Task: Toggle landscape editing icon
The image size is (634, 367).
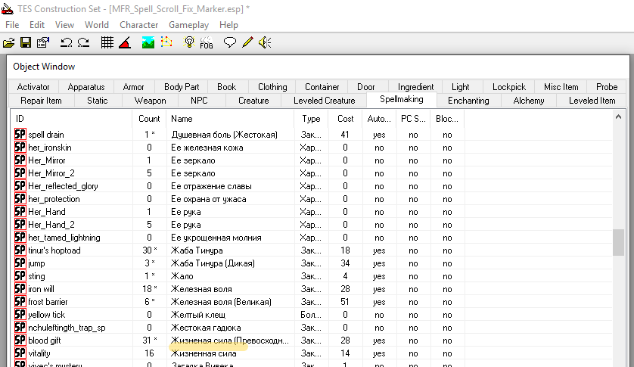Action: (x=148, y=42)
